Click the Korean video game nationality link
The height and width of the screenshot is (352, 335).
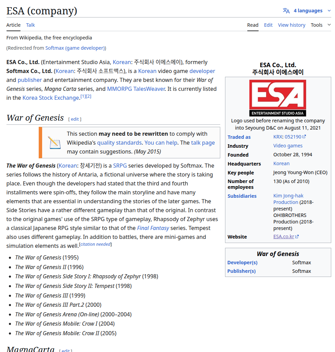pos(147,71)
